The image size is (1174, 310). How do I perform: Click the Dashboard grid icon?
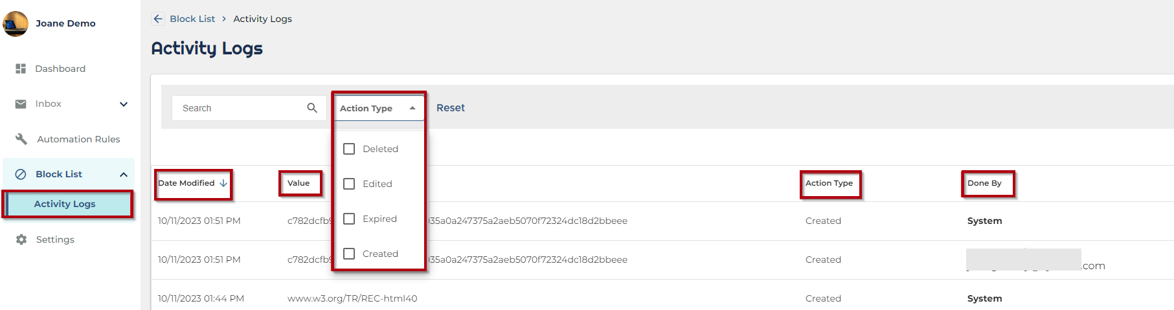pos(21,69)
